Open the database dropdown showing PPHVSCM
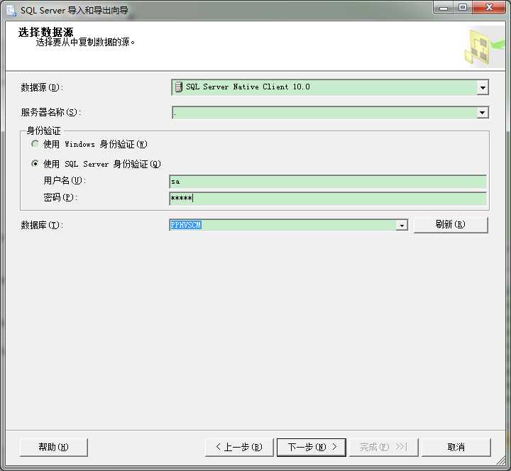Viewport: 511px width, 471px height. tap(402, 225)
